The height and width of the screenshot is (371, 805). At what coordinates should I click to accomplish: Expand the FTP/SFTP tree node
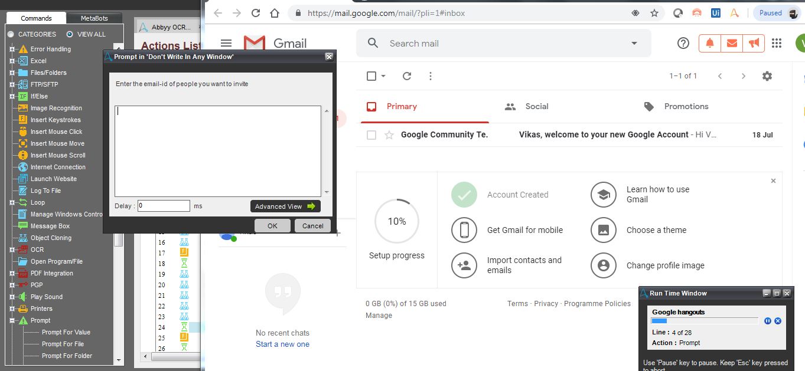(12, 84)
